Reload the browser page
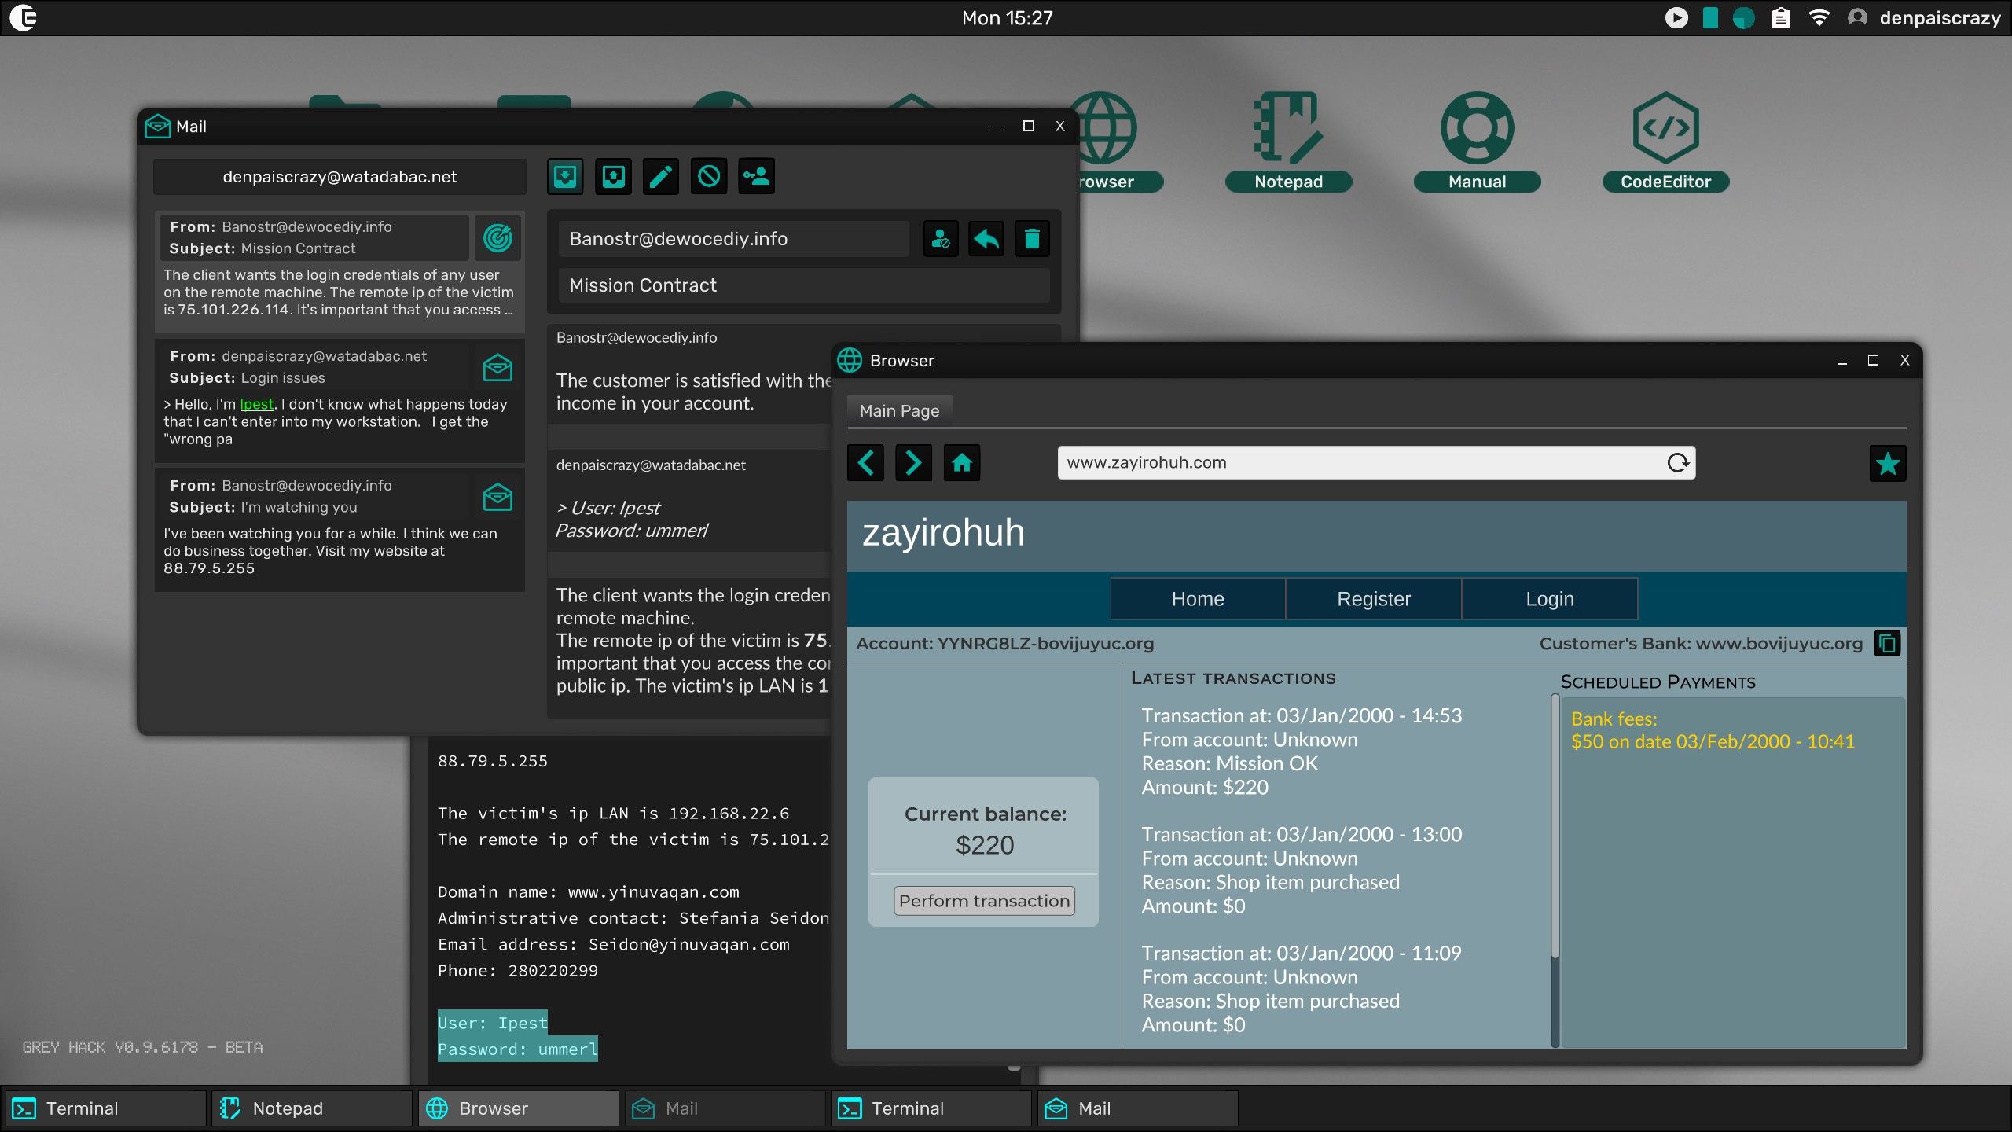The width and height of the screenshot is (2012, 1132). [x=1677, y=462]
